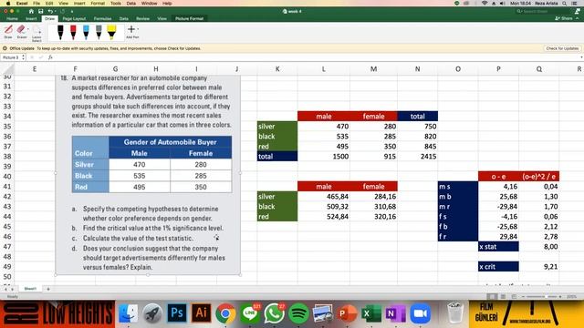Click the Search Sheet field

tap(543, 12)
